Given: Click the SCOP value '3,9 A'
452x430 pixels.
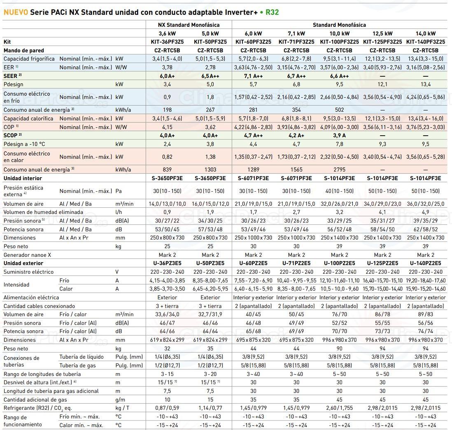Looking at the screenshot, I should pyautogui.click(x=339, y=136).
